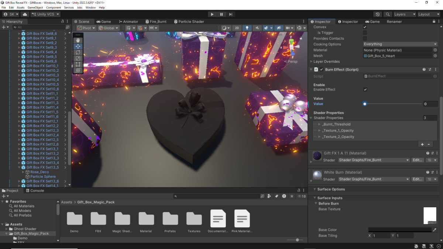Image resolution: width=443 pixels, height=249 pixels.
Task: Check the Is Trigger checkbox
Action: (365, 33)
